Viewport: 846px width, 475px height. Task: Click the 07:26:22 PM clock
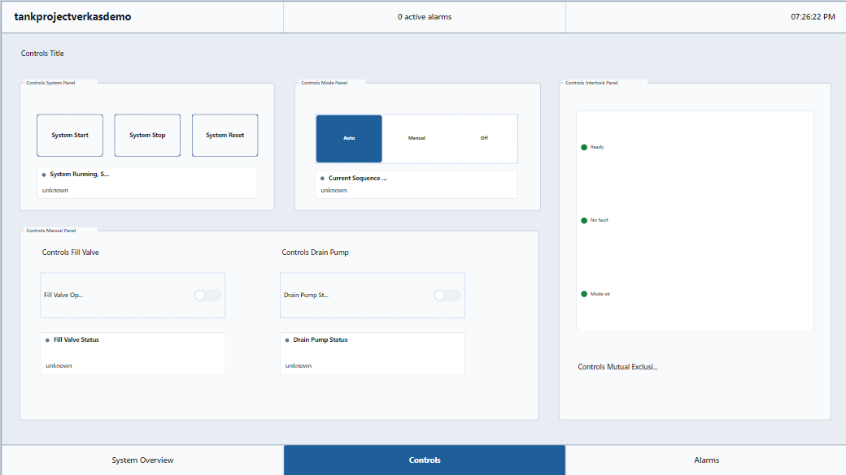point(813,17)
